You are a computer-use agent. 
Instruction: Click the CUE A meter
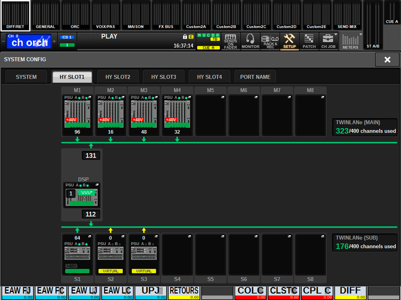point(392,13)
